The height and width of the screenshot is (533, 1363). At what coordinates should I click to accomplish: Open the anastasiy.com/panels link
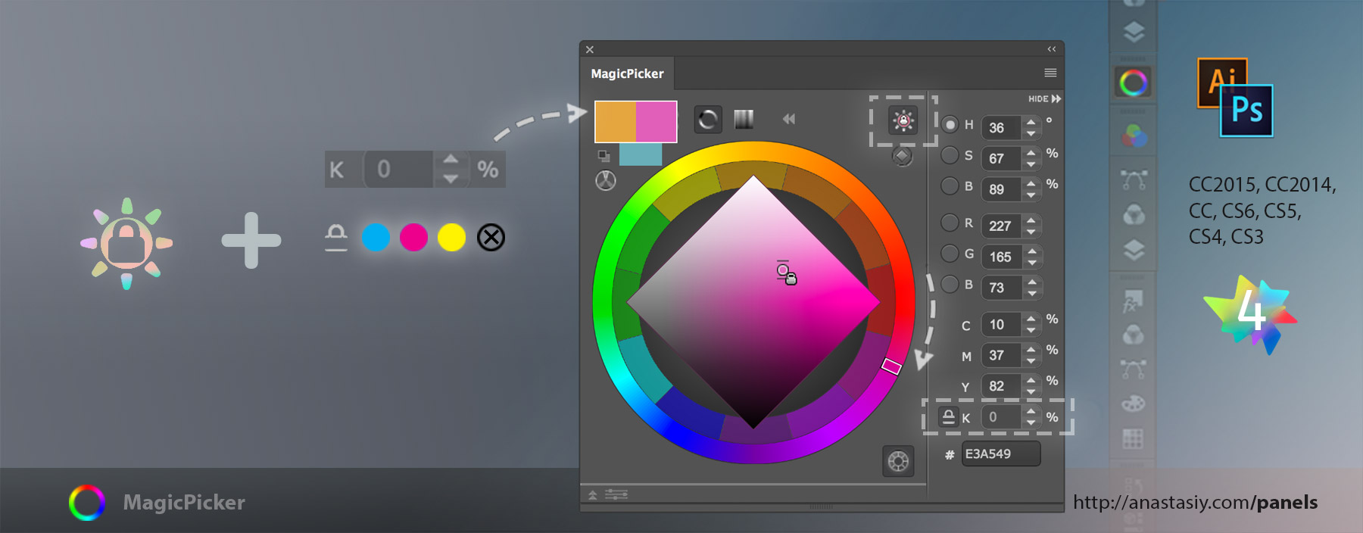coord(1196,502)
